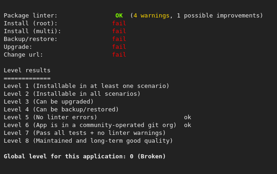This screenshot has width=277, height=174.
Task: Click the Level 4 backup/restored line
Action: (x=61, y=110)
